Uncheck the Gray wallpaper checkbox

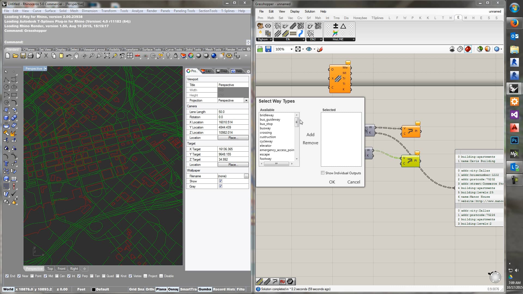[220, 186]
